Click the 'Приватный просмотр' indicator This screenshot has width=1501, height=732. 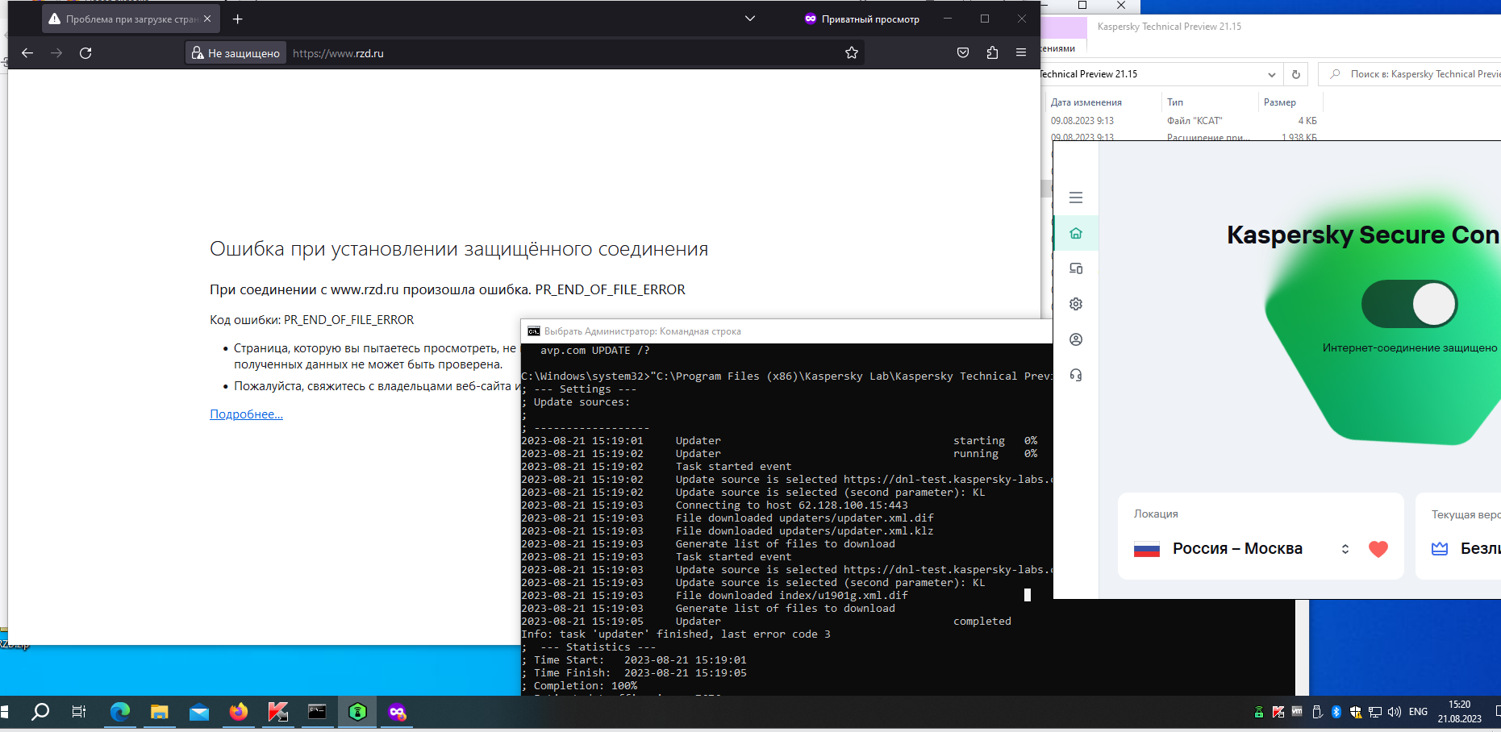pyautogui.click(x=861, y=19)
